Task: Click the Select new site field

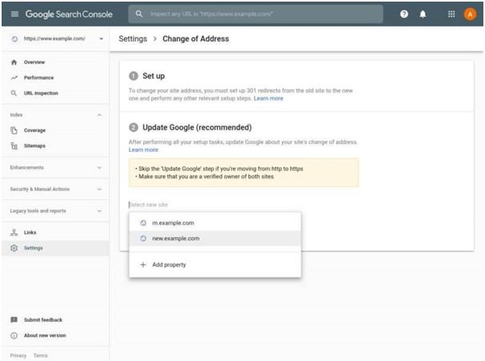Action: click(214, 204)
